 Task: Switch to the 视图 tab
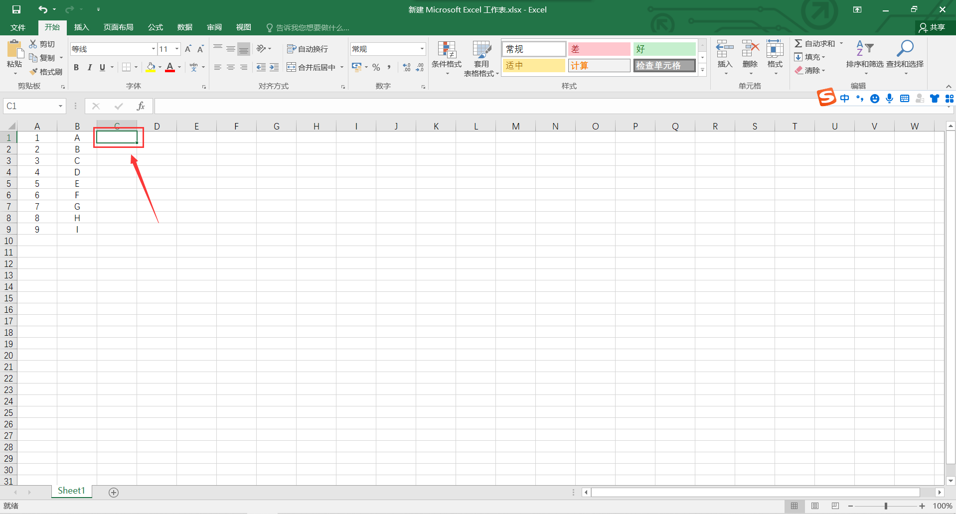click(244, 27)
